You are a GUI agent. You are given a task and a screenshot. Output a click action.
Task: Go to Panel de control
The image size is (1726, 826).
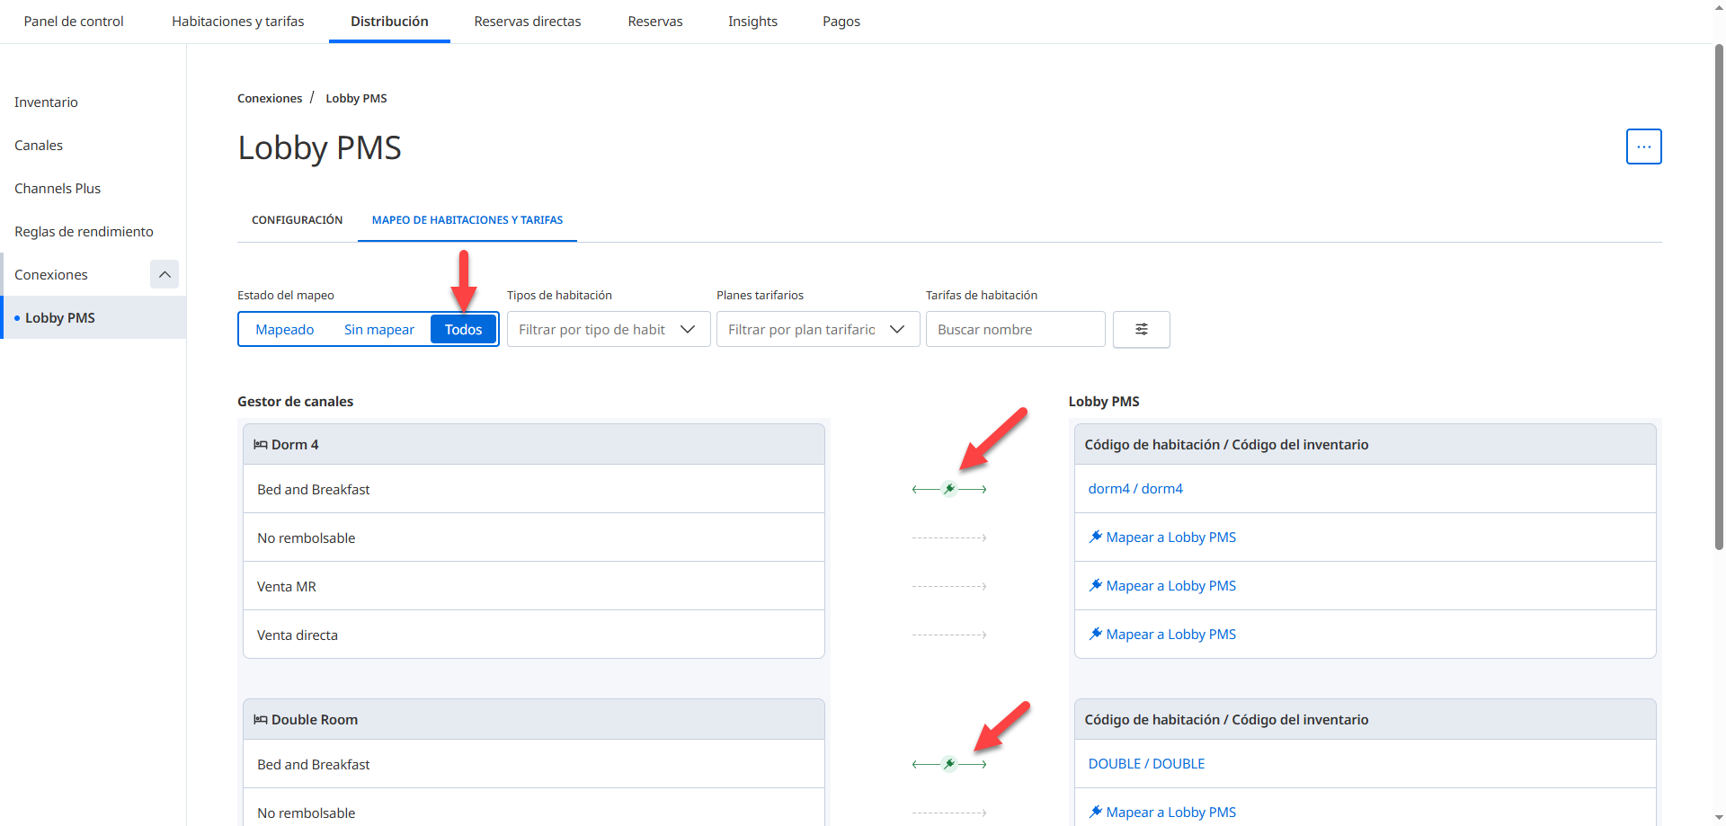click(74, 22)
